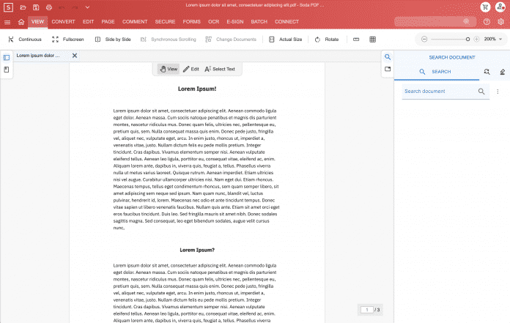Click the SEARCH DOCUMENT panel title
Screen dimensions: 510x323
click(x=452, y=58)
